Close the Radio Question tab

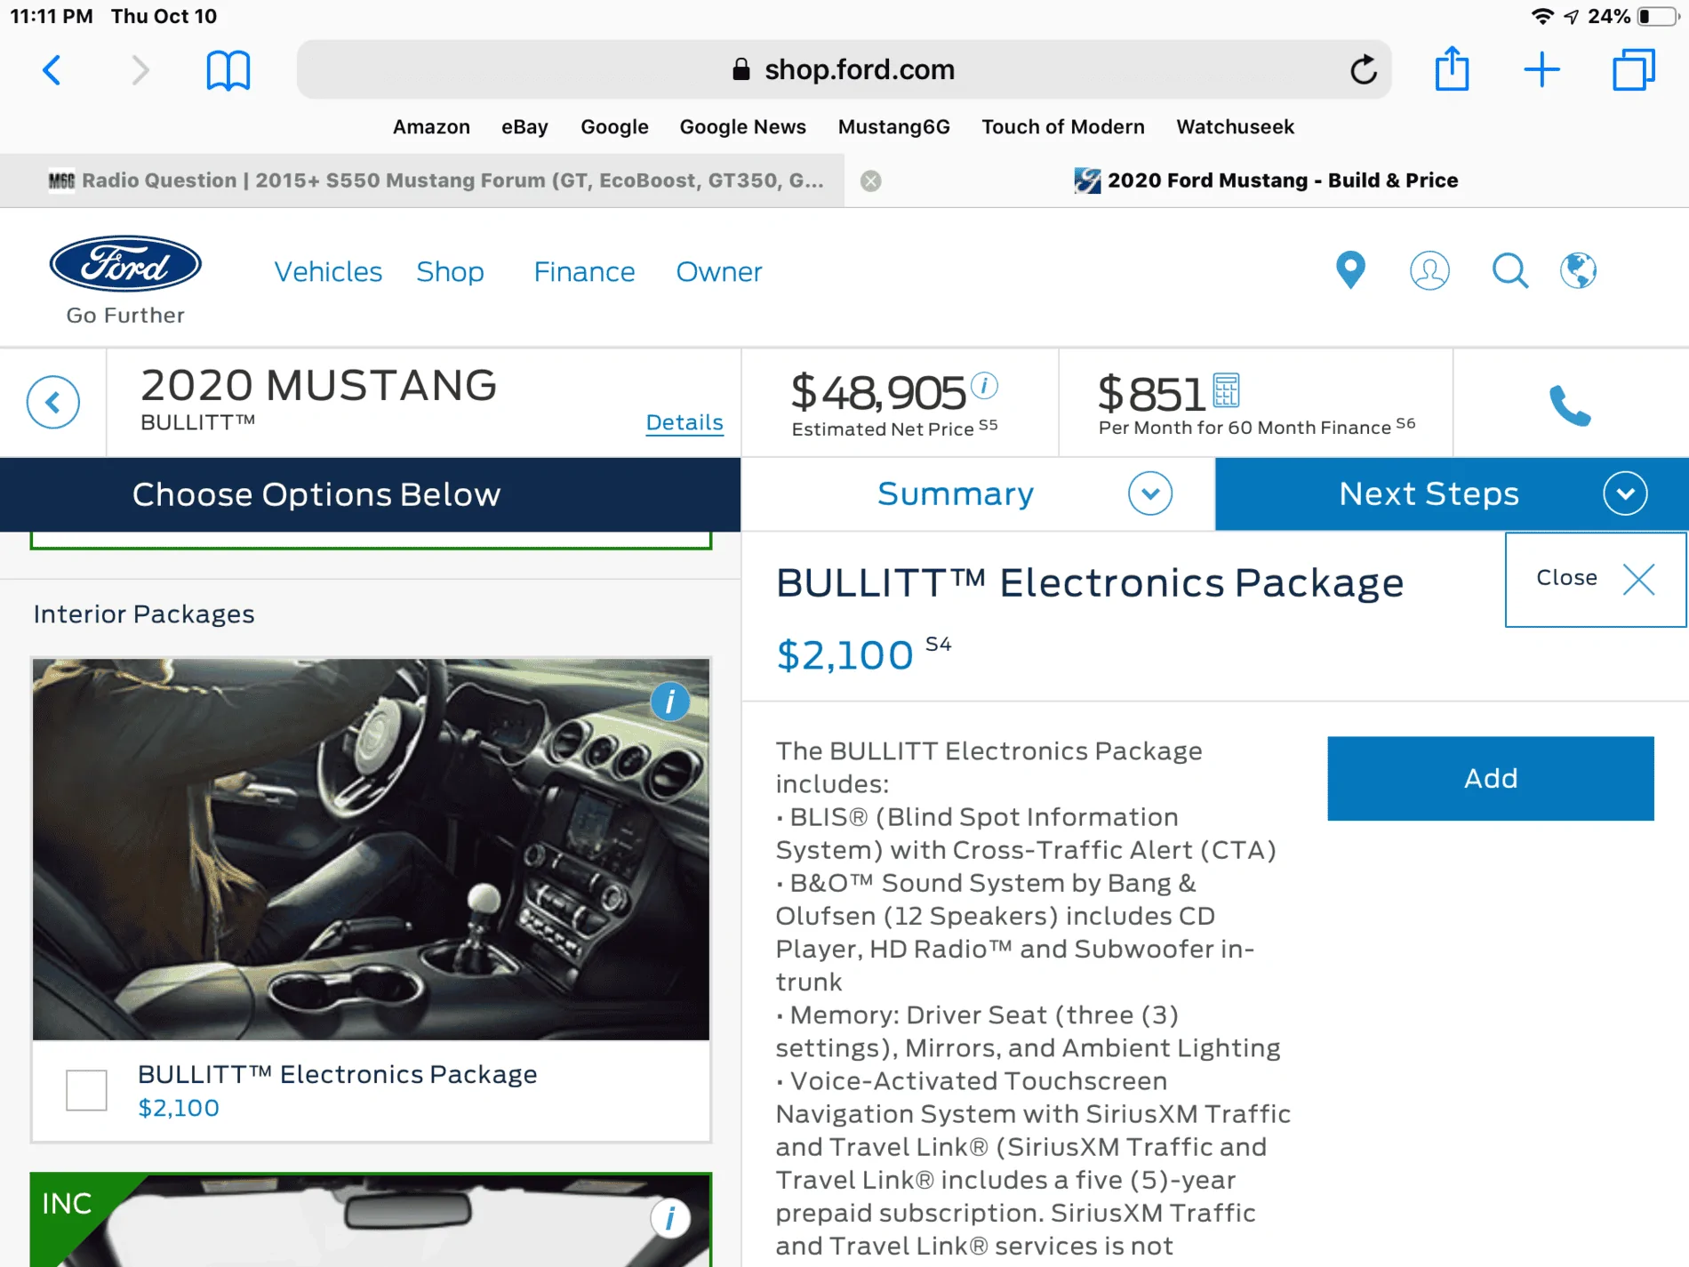click(x=871, y=181)
